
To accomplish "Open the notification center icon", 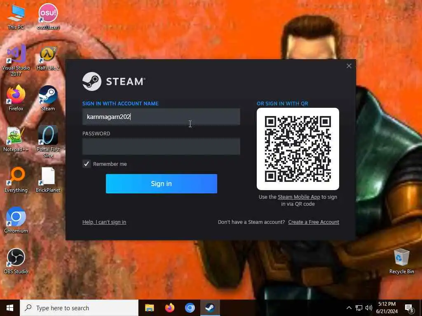I will pos(409,308).
